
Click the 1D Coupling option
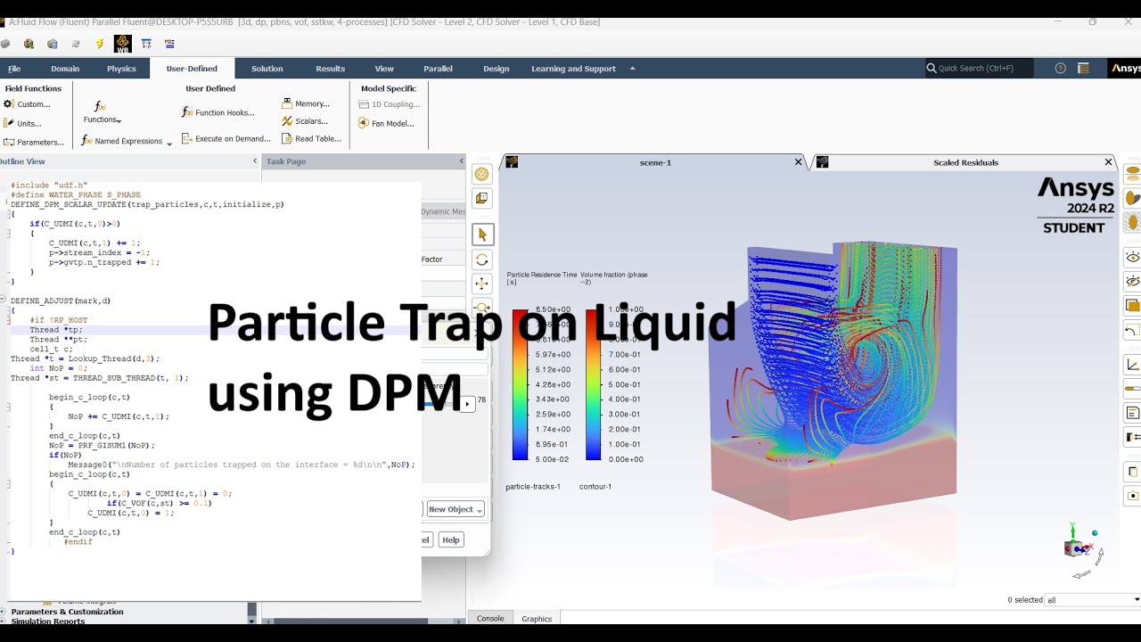pyautogui.click(x=389, y=104)
